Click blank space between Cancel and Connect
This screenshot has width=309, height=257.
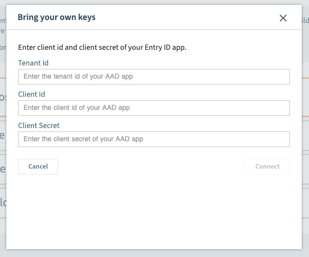(x=151, y=167)
